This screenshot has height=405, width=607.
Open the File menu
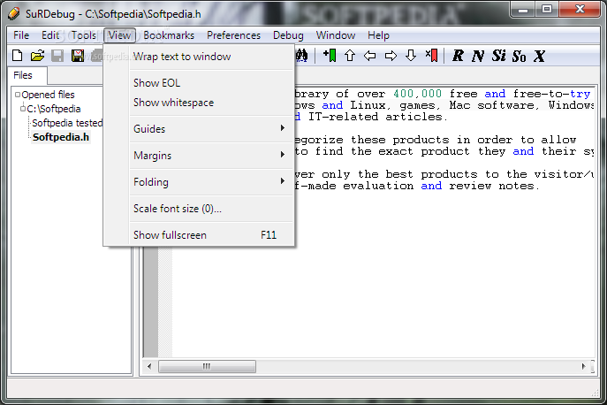21,35
